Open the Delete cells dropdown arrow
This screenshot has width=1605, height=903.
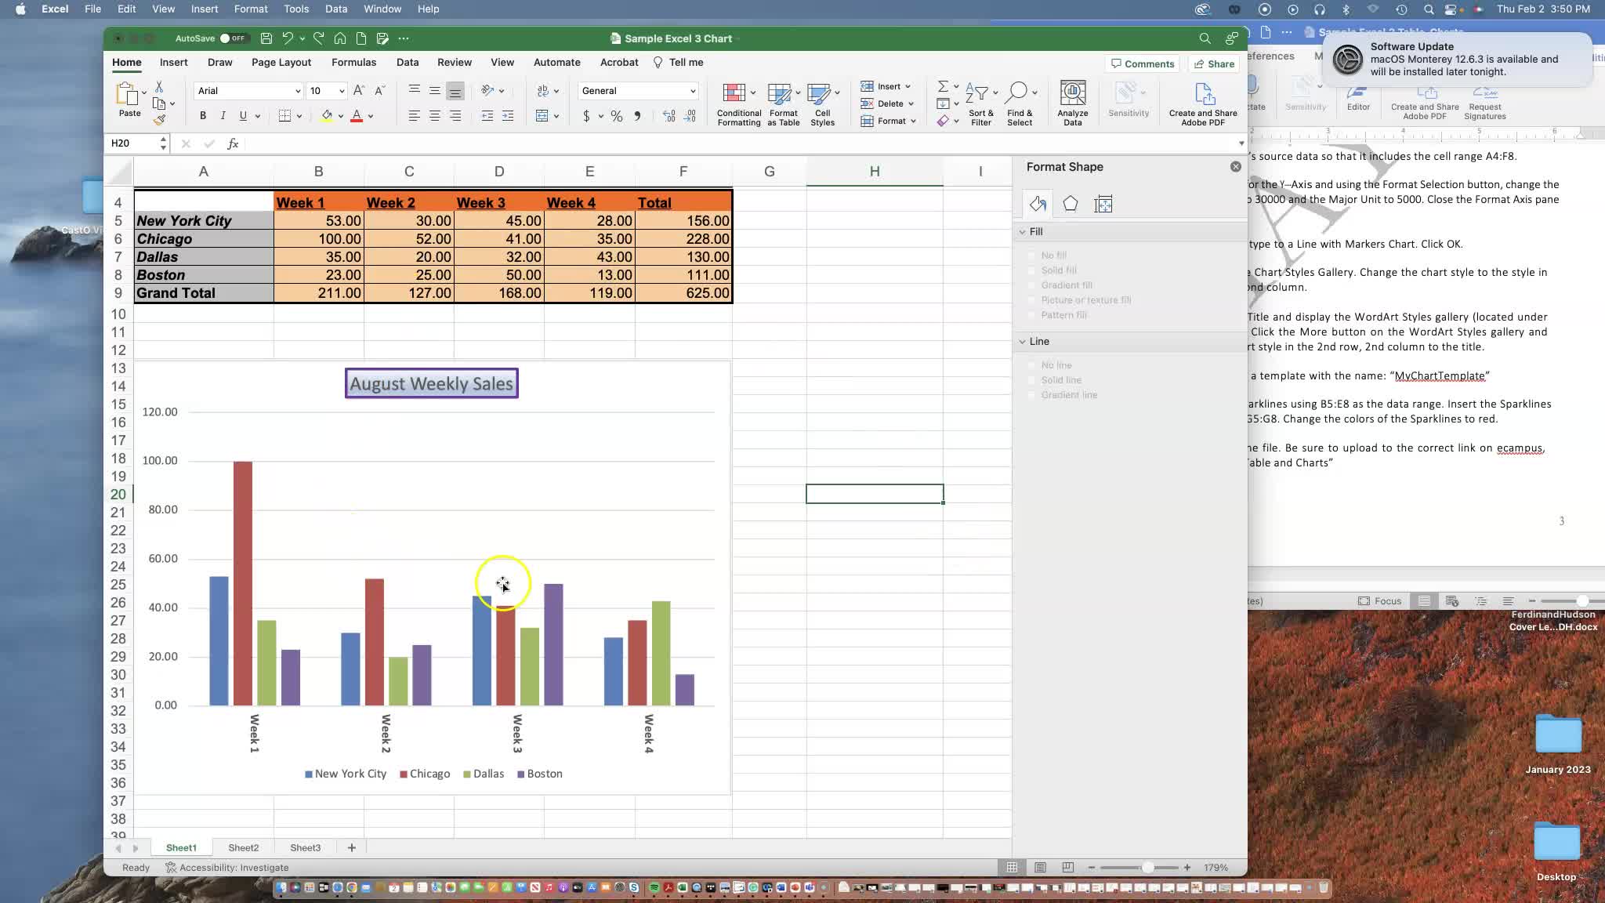(911, 103)
